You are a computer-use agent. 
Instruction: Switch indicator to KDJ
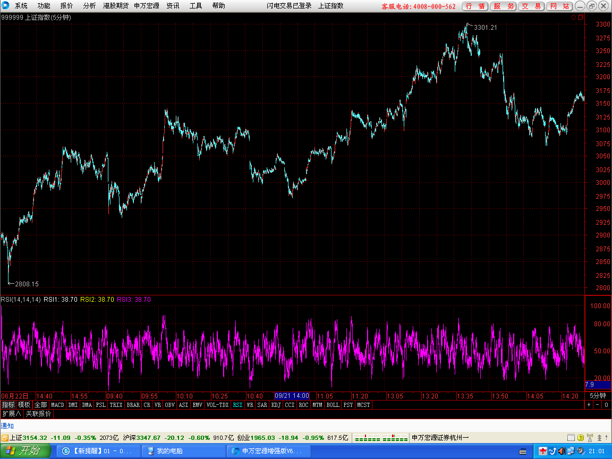[x=276, y=405]
